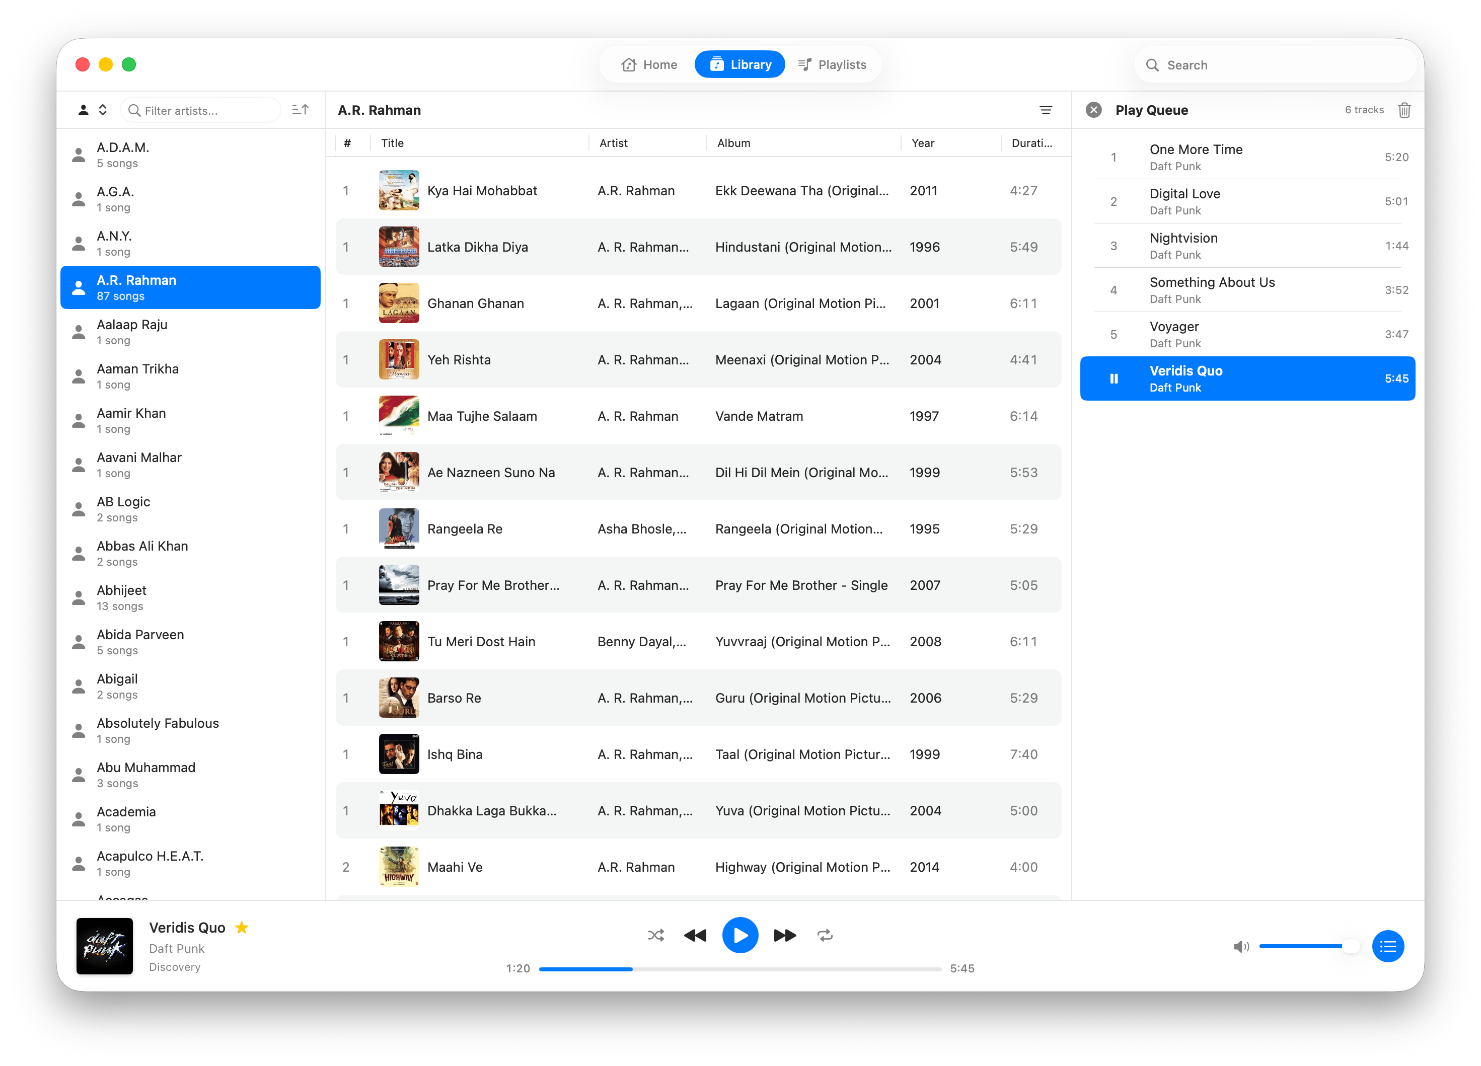Viewport: 1481px width, 1066px height.
Task: Select the Tu Meri Dost Hain track
Action: [698, 642]
